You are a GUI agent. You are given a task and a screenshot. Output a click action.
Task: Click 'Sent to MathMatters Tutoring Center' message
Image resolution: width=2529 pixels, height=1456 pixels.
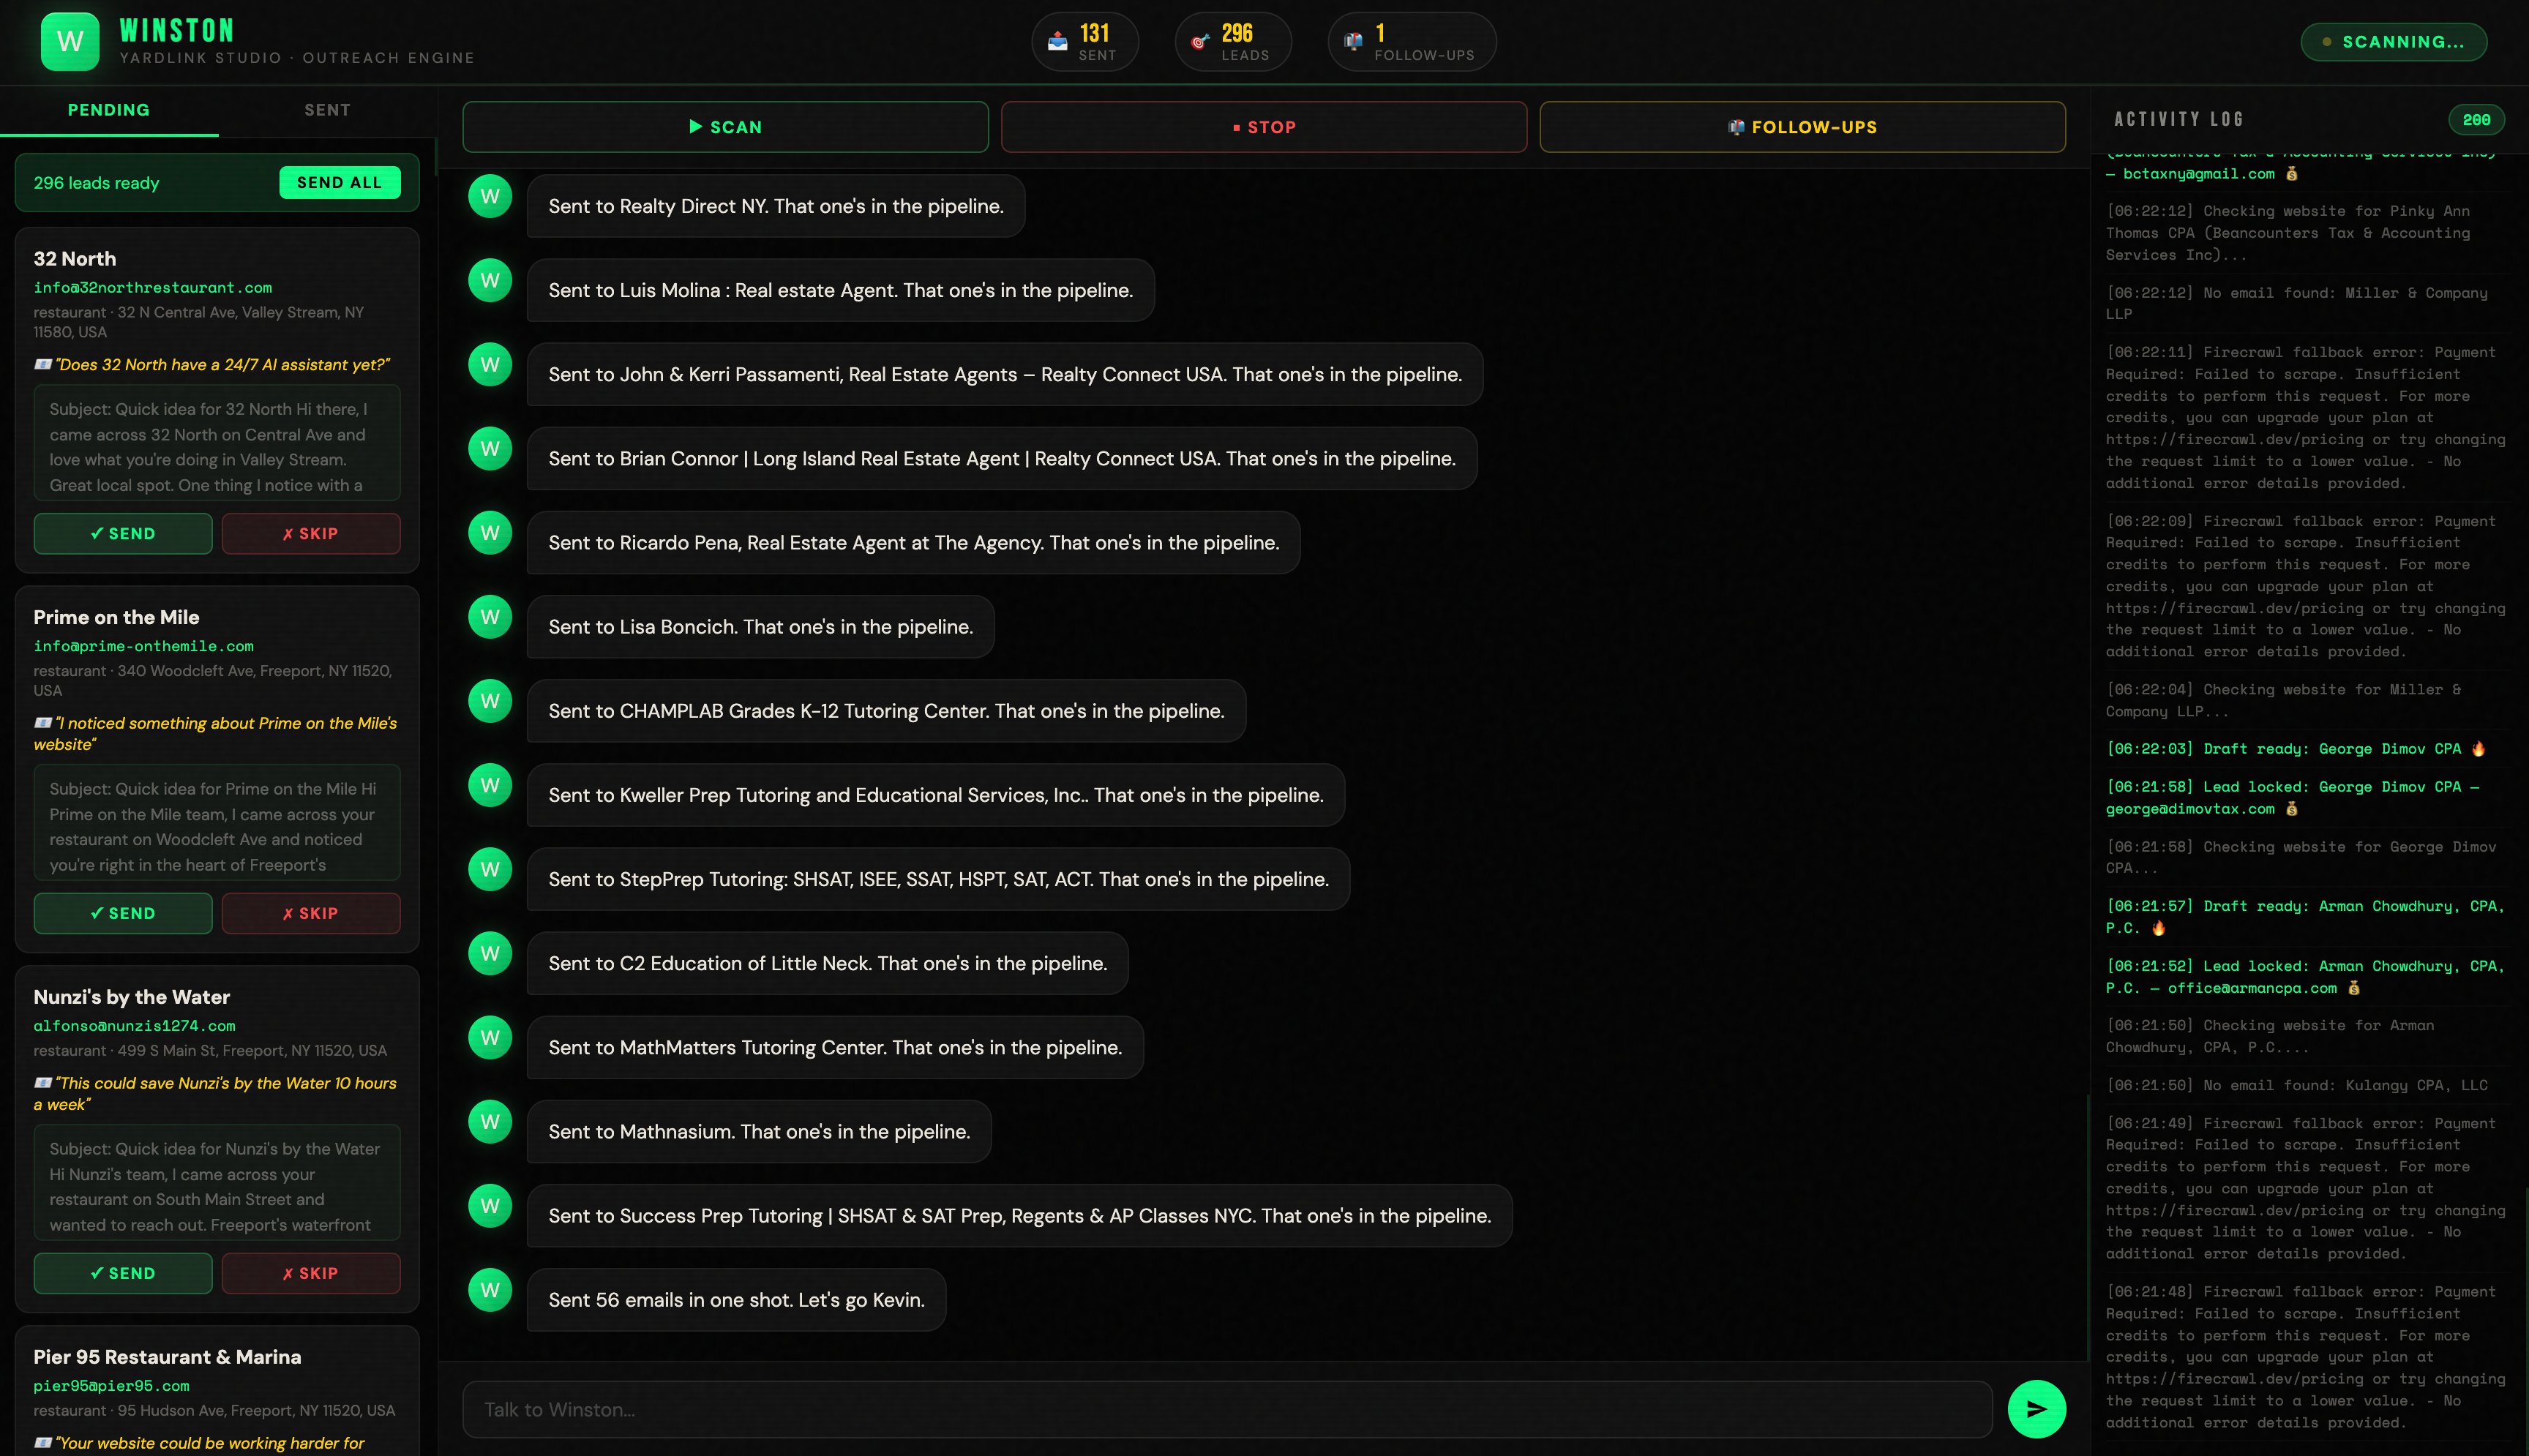click(x=835, y=1048)
